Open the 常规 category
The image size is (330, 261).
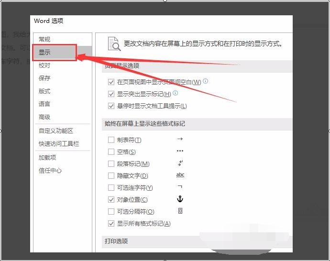tap(44, 40)
